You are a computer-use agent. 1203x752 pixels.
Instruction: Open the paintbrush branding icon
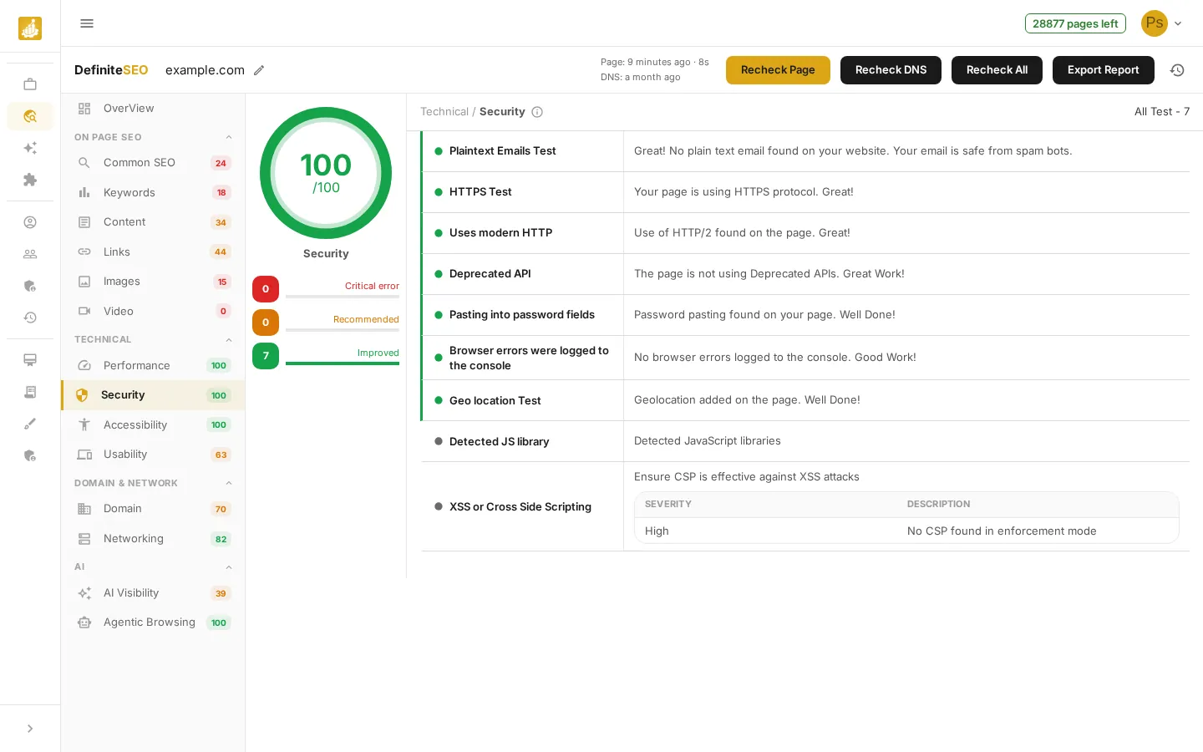coord(30,424)
